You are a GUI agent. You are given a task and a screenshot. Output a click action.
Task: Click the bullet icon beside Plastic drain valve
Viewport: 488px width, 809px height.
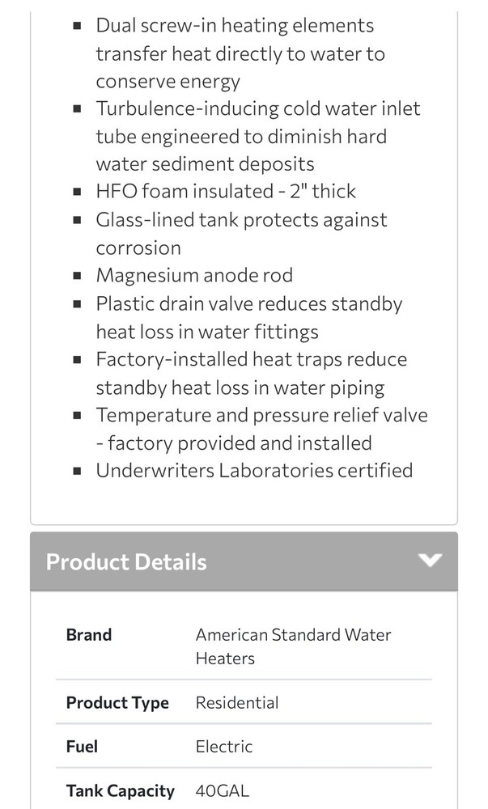[x=77, y=303]
